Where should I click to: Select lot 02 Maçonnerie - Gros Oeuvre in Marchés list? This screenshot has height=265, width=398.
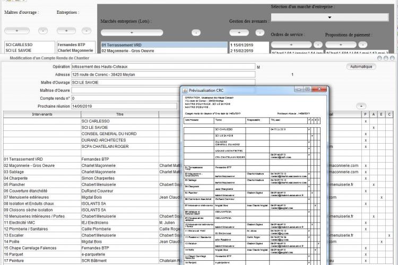164,51
